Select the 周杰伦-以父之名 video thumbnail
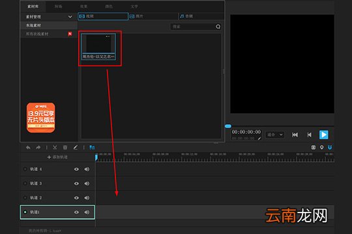 [98, 47]
